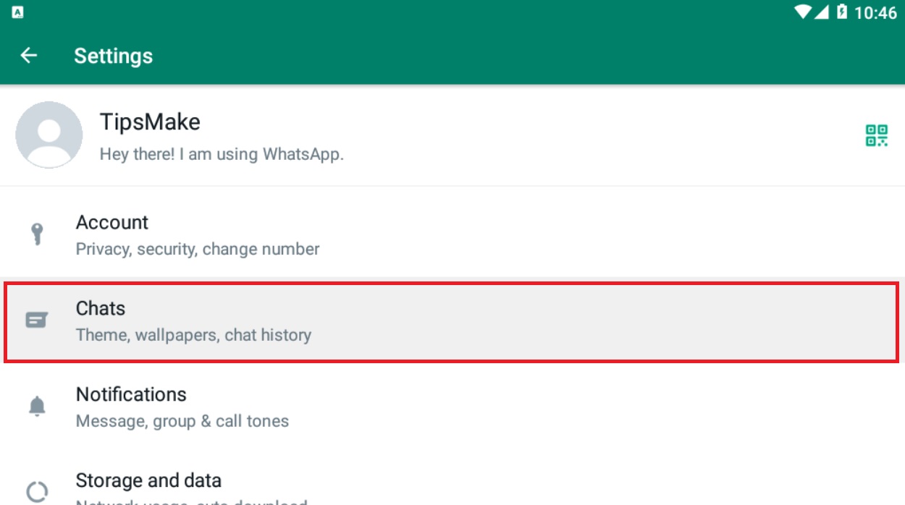Open the TipsMake profile picture
The height and width of the screenshot is (505, 905).
tap(49, 135)
